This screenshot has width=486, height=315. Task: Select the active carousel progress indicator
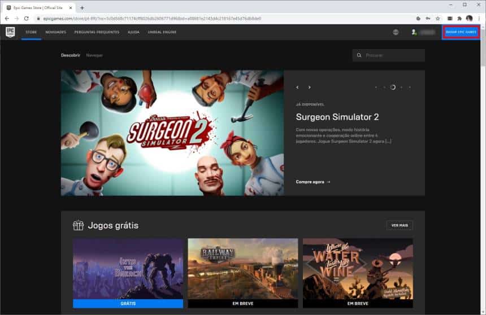(393, 88)
